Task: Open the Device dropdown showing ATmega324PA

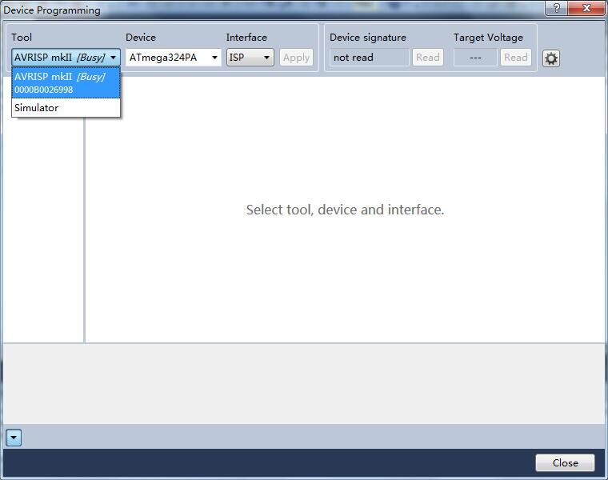Action: tap(174, 58)
